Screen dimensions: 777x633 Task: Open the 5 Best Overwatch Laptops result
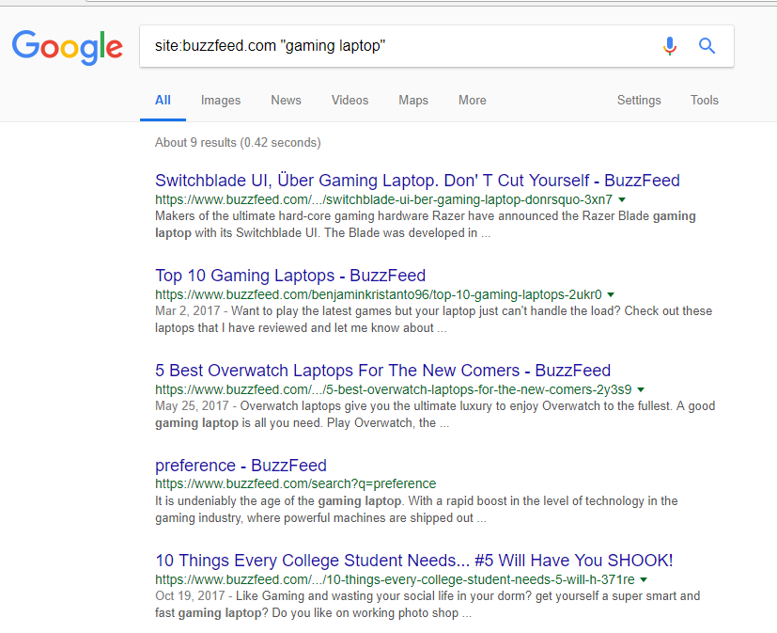[x=382, y=371]
